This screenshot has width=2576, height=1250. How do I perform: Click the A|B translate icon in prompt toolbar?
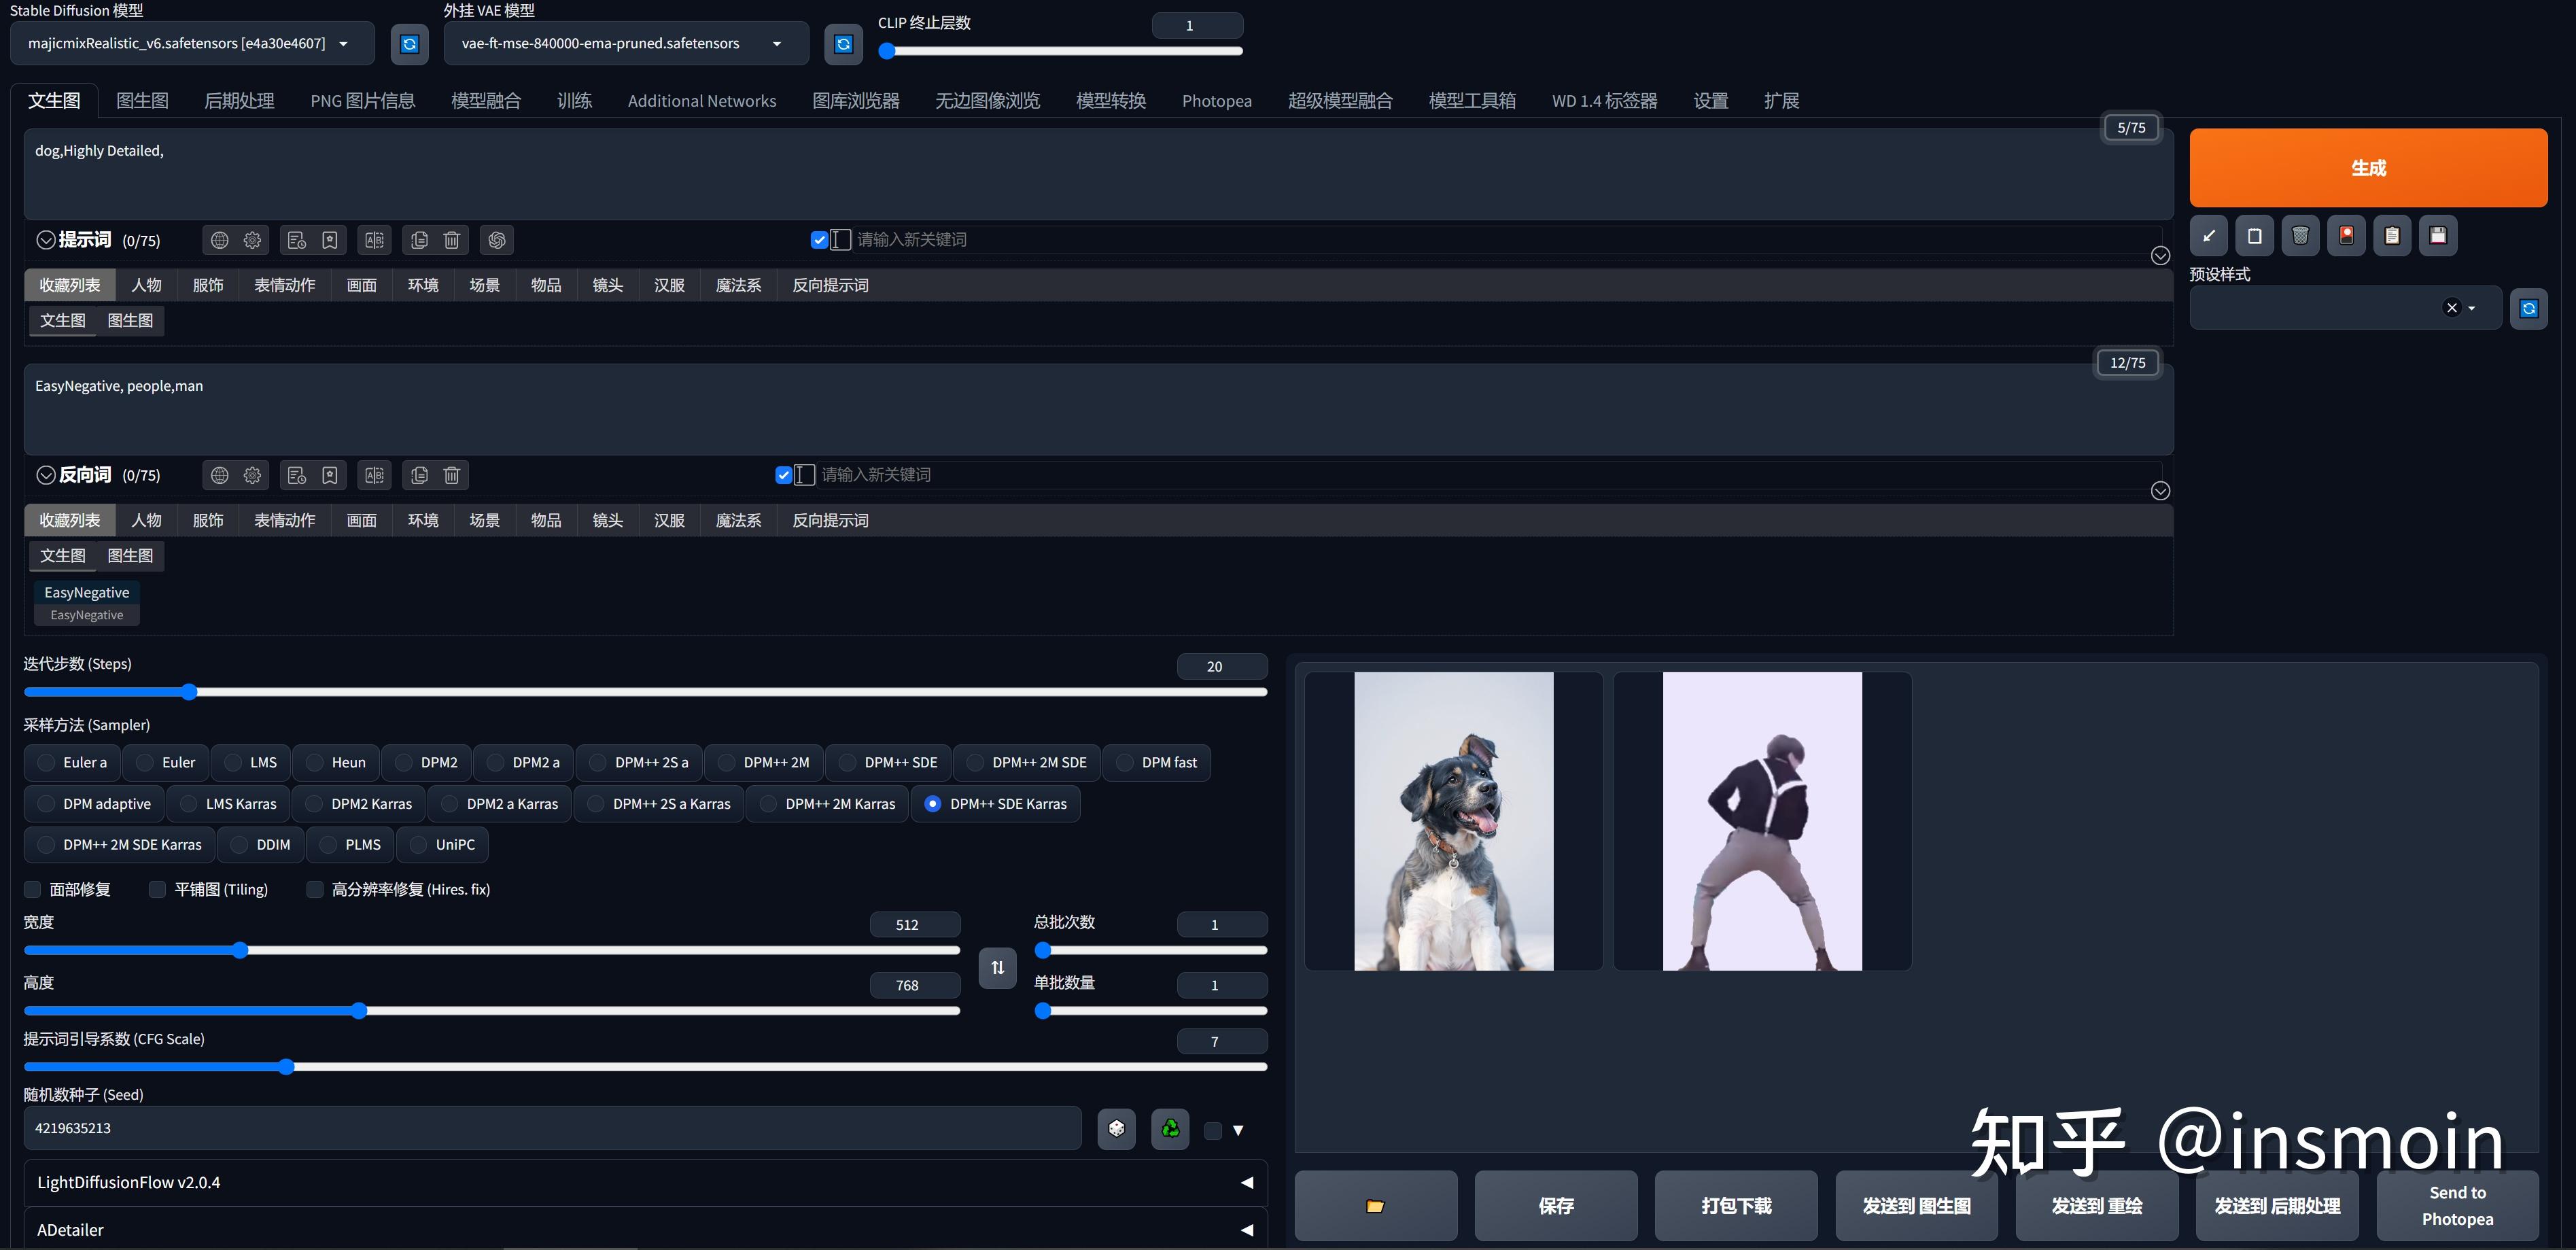pyautogui.click(x=374, y=240)
